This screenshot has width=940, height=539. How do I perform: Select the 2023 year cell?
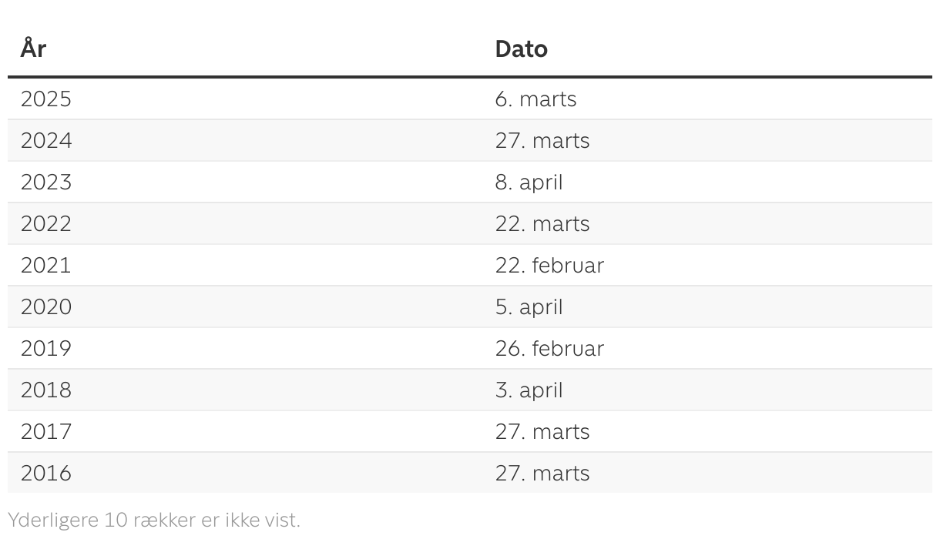coord(45,182)
